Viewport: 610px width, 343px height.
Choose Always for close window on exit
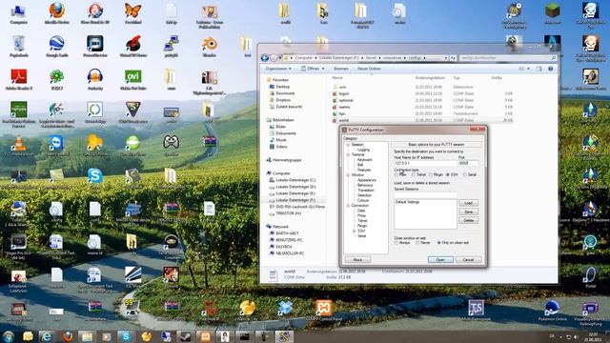(x=396, y=243)
